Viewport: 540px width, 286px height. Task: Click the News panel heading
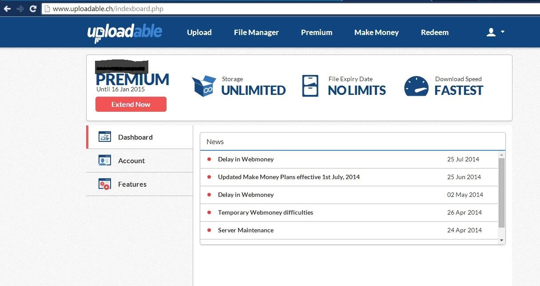[x=215, y=141]
